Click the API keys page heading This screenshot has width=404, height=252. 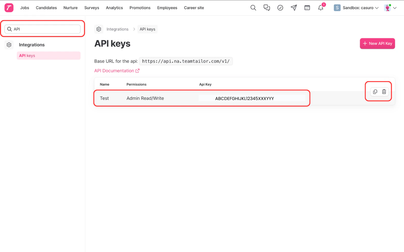point(112,44)
